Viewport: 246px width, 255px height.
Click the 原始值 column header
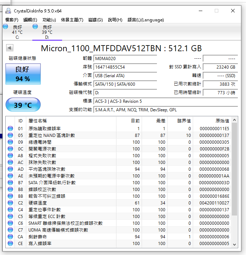[x=212, y=121]
